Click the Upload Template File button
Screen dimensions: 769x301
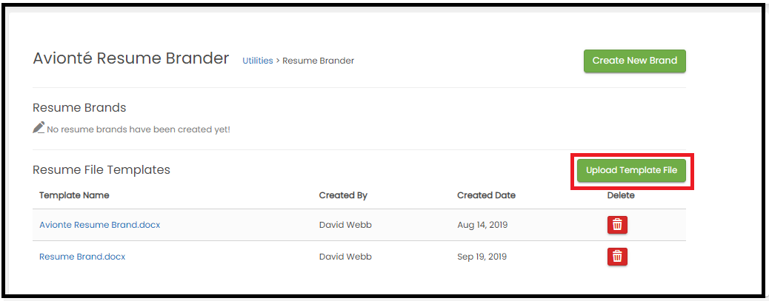pyautogui.click(x=631, y=170)
